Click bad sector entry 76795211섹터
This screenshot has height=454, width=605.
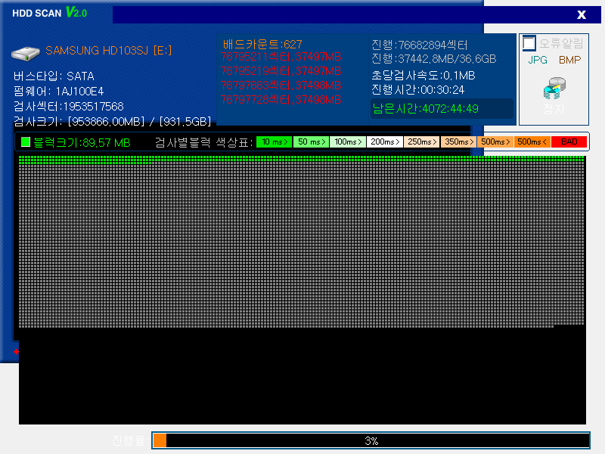[x=281, y=57]
